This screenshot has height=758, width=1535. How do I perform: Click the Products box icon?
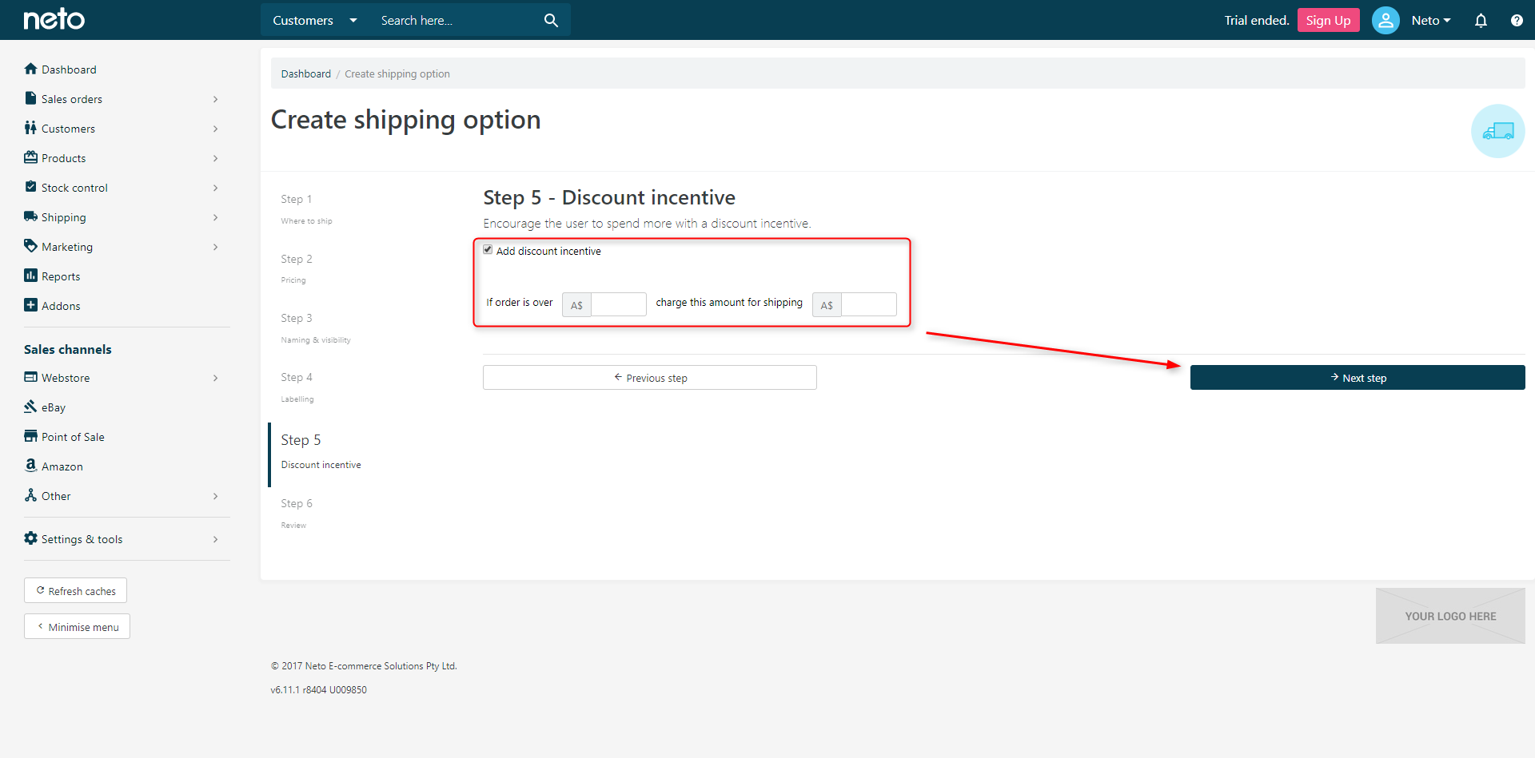[30, 157]
